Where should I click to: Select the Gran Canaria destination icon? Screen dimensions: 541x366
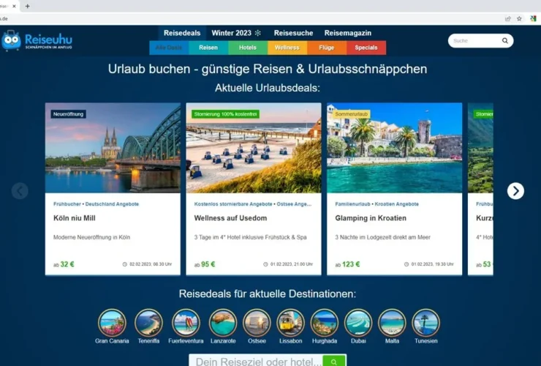pos(112,322)
